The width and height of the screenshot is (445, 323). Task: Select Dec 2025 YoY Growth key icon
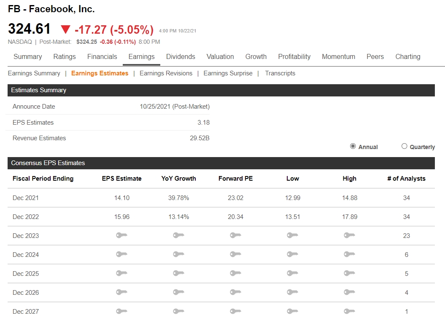tap(179, 273)
